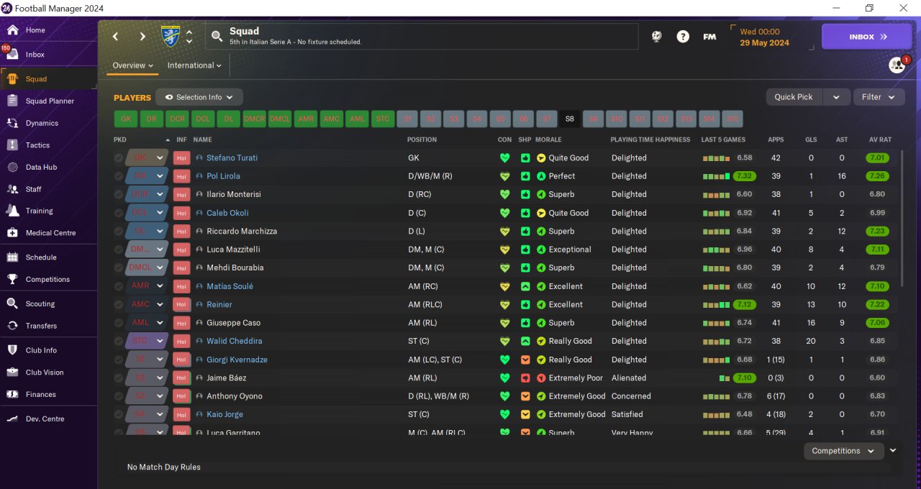Click the Squad search bar

click(422, 37)
